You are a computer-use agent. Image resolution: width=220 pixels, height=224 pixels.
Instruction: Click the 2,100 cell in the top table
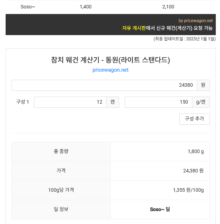click(168, 7)
